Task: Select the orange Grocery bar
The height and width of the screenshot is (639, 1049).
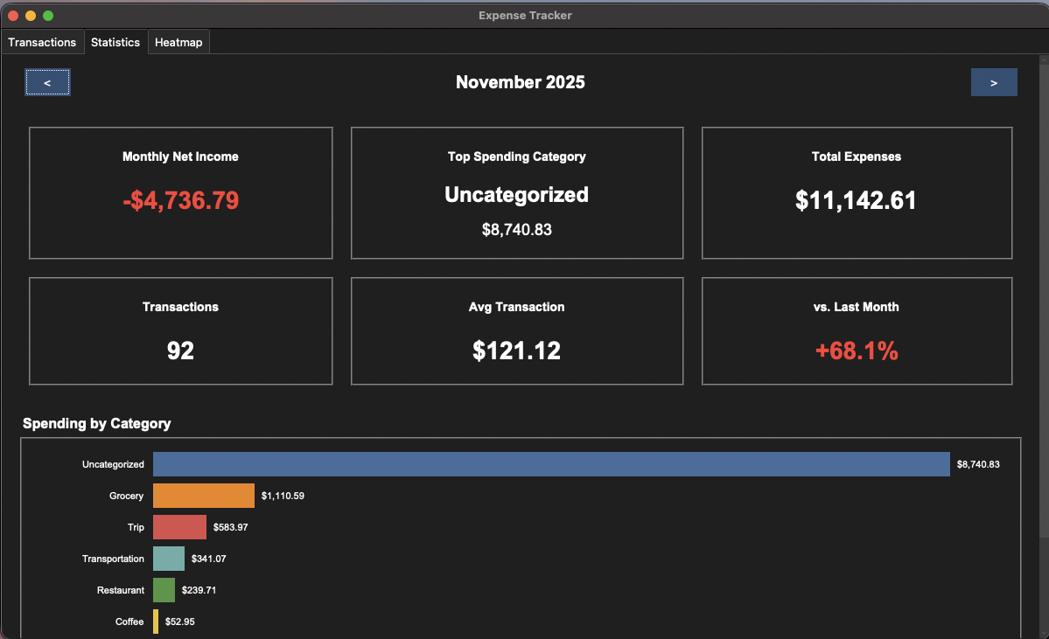Action: click(203, 496)
